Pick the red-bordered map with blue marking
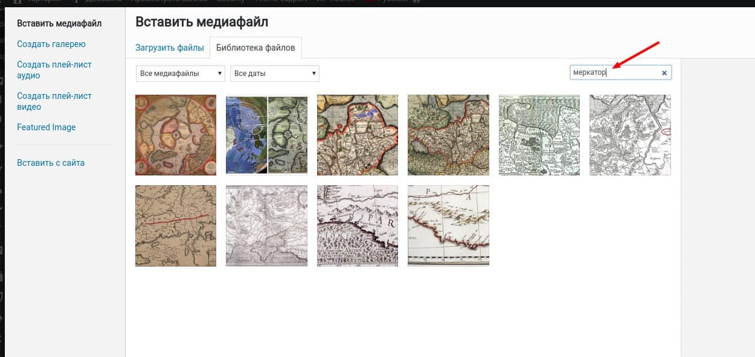The image size is (755, 357). coord(358,135)
